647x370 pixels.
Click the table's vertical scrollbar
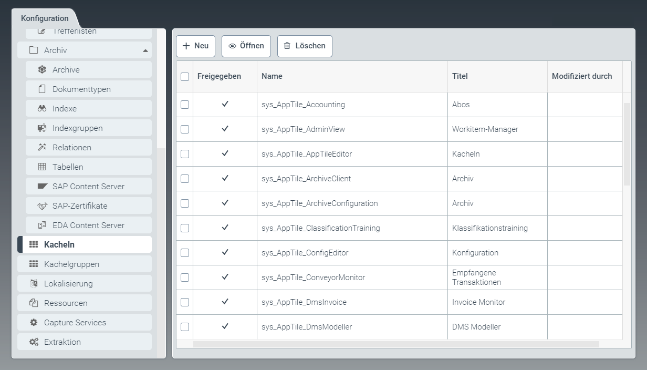coord(627,145)
